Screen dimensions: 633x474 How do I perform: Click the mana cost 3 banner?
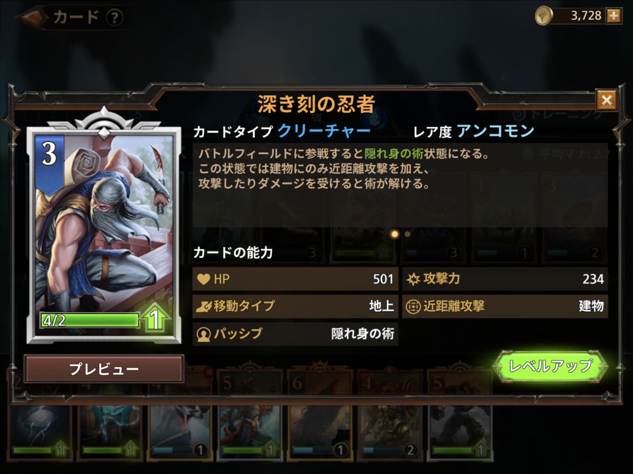click(x=49, y=162)
